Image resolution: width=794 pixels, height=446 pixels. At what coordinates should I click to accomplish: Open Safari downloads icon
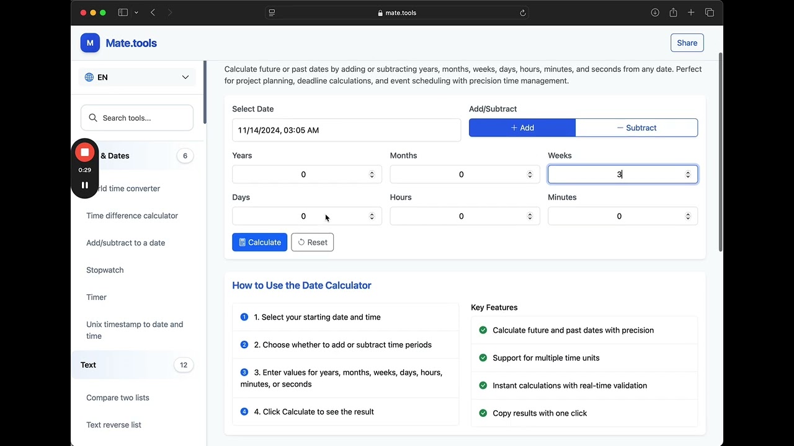(655, 12)
